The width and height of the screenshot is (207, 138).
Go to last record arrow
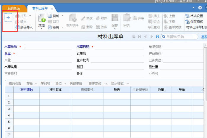point(158,37)
